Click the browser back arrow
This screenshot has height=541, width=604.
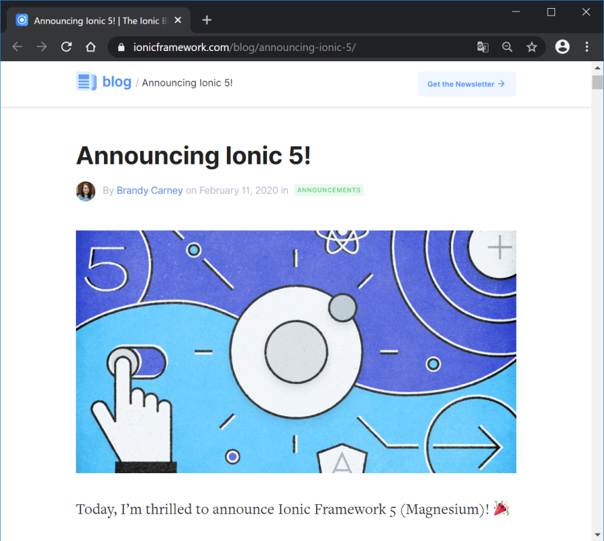coord(17,47)
